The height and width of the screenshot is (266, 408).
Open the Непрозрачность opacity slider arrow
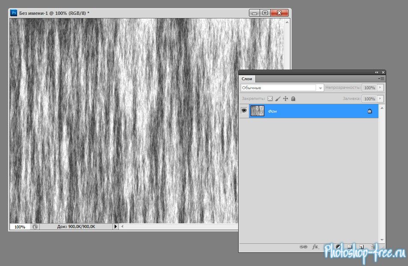380,88
